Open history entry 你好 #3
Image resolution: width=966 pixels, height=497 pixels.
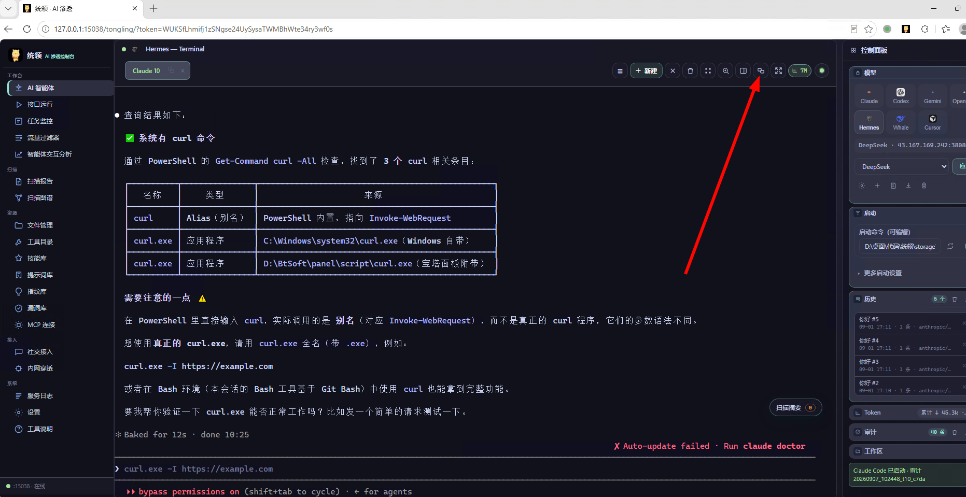click(908, 365)
